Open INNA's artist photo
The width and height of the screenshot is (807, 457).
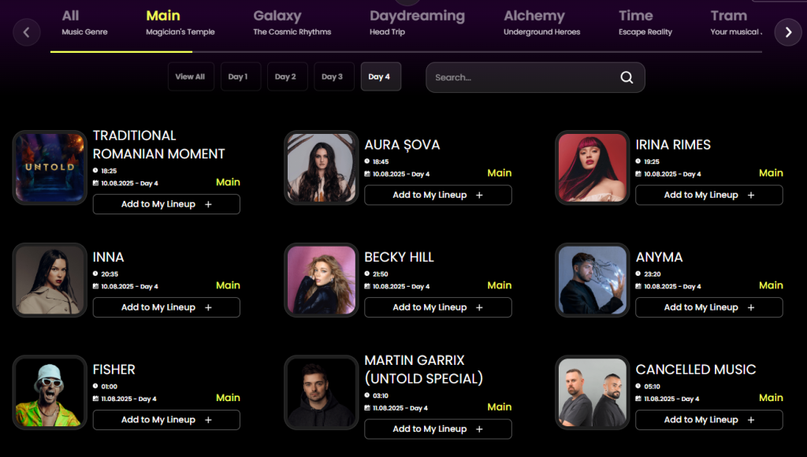click(x=50, y=280)
